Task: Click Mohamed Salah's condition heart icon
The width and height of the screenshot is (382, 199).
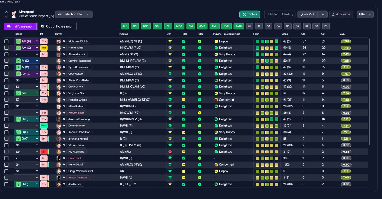Action: pyautogui.click(x=170, y=41)
